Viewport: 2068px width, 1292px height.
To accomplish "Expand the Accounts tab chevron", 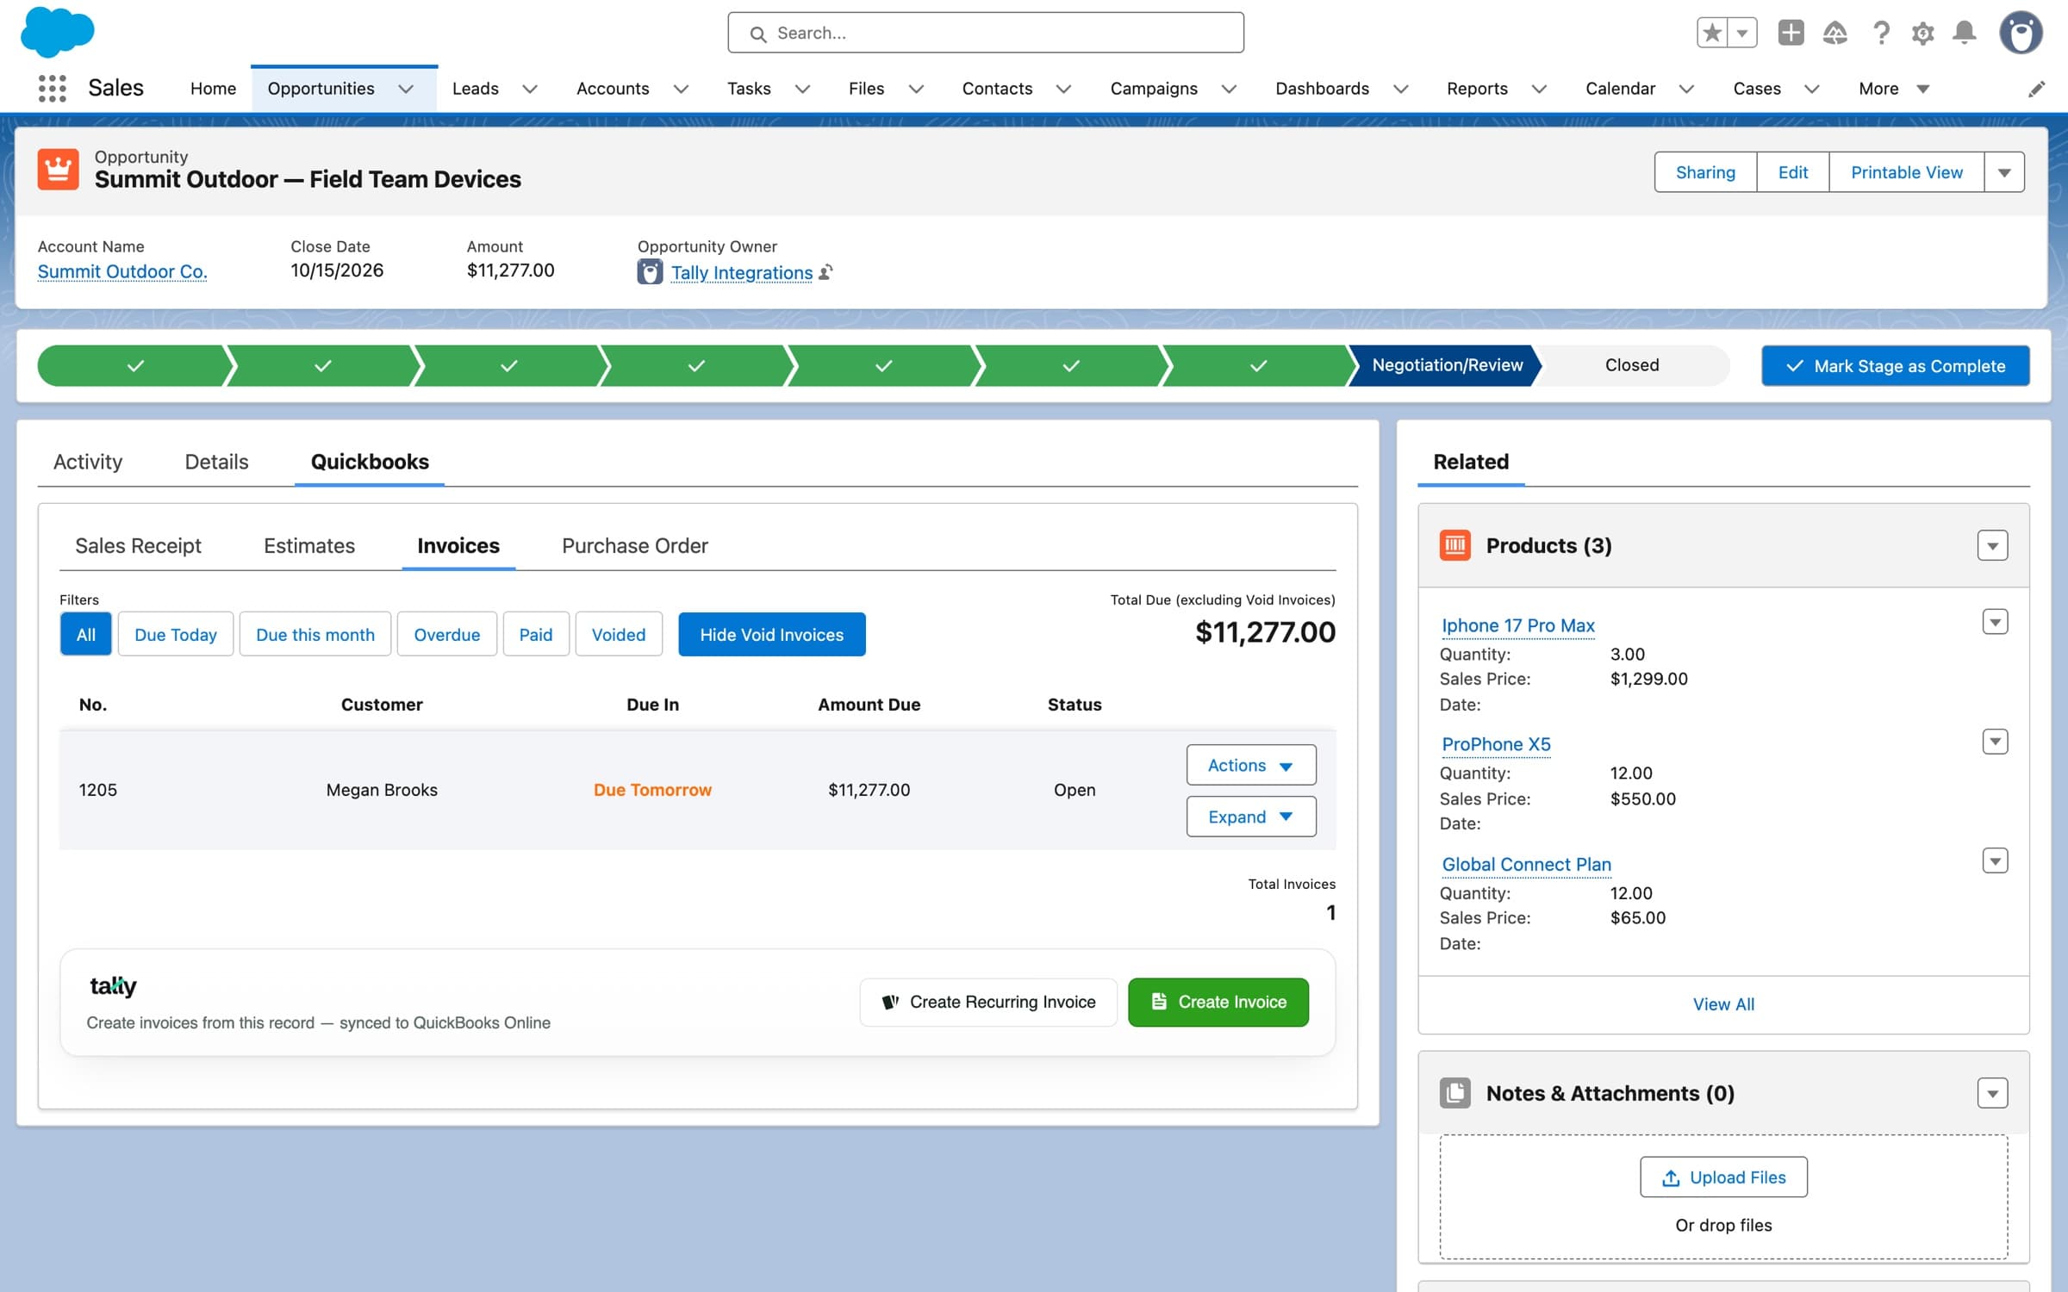I will pyautogui.click(x=681, y=89).
